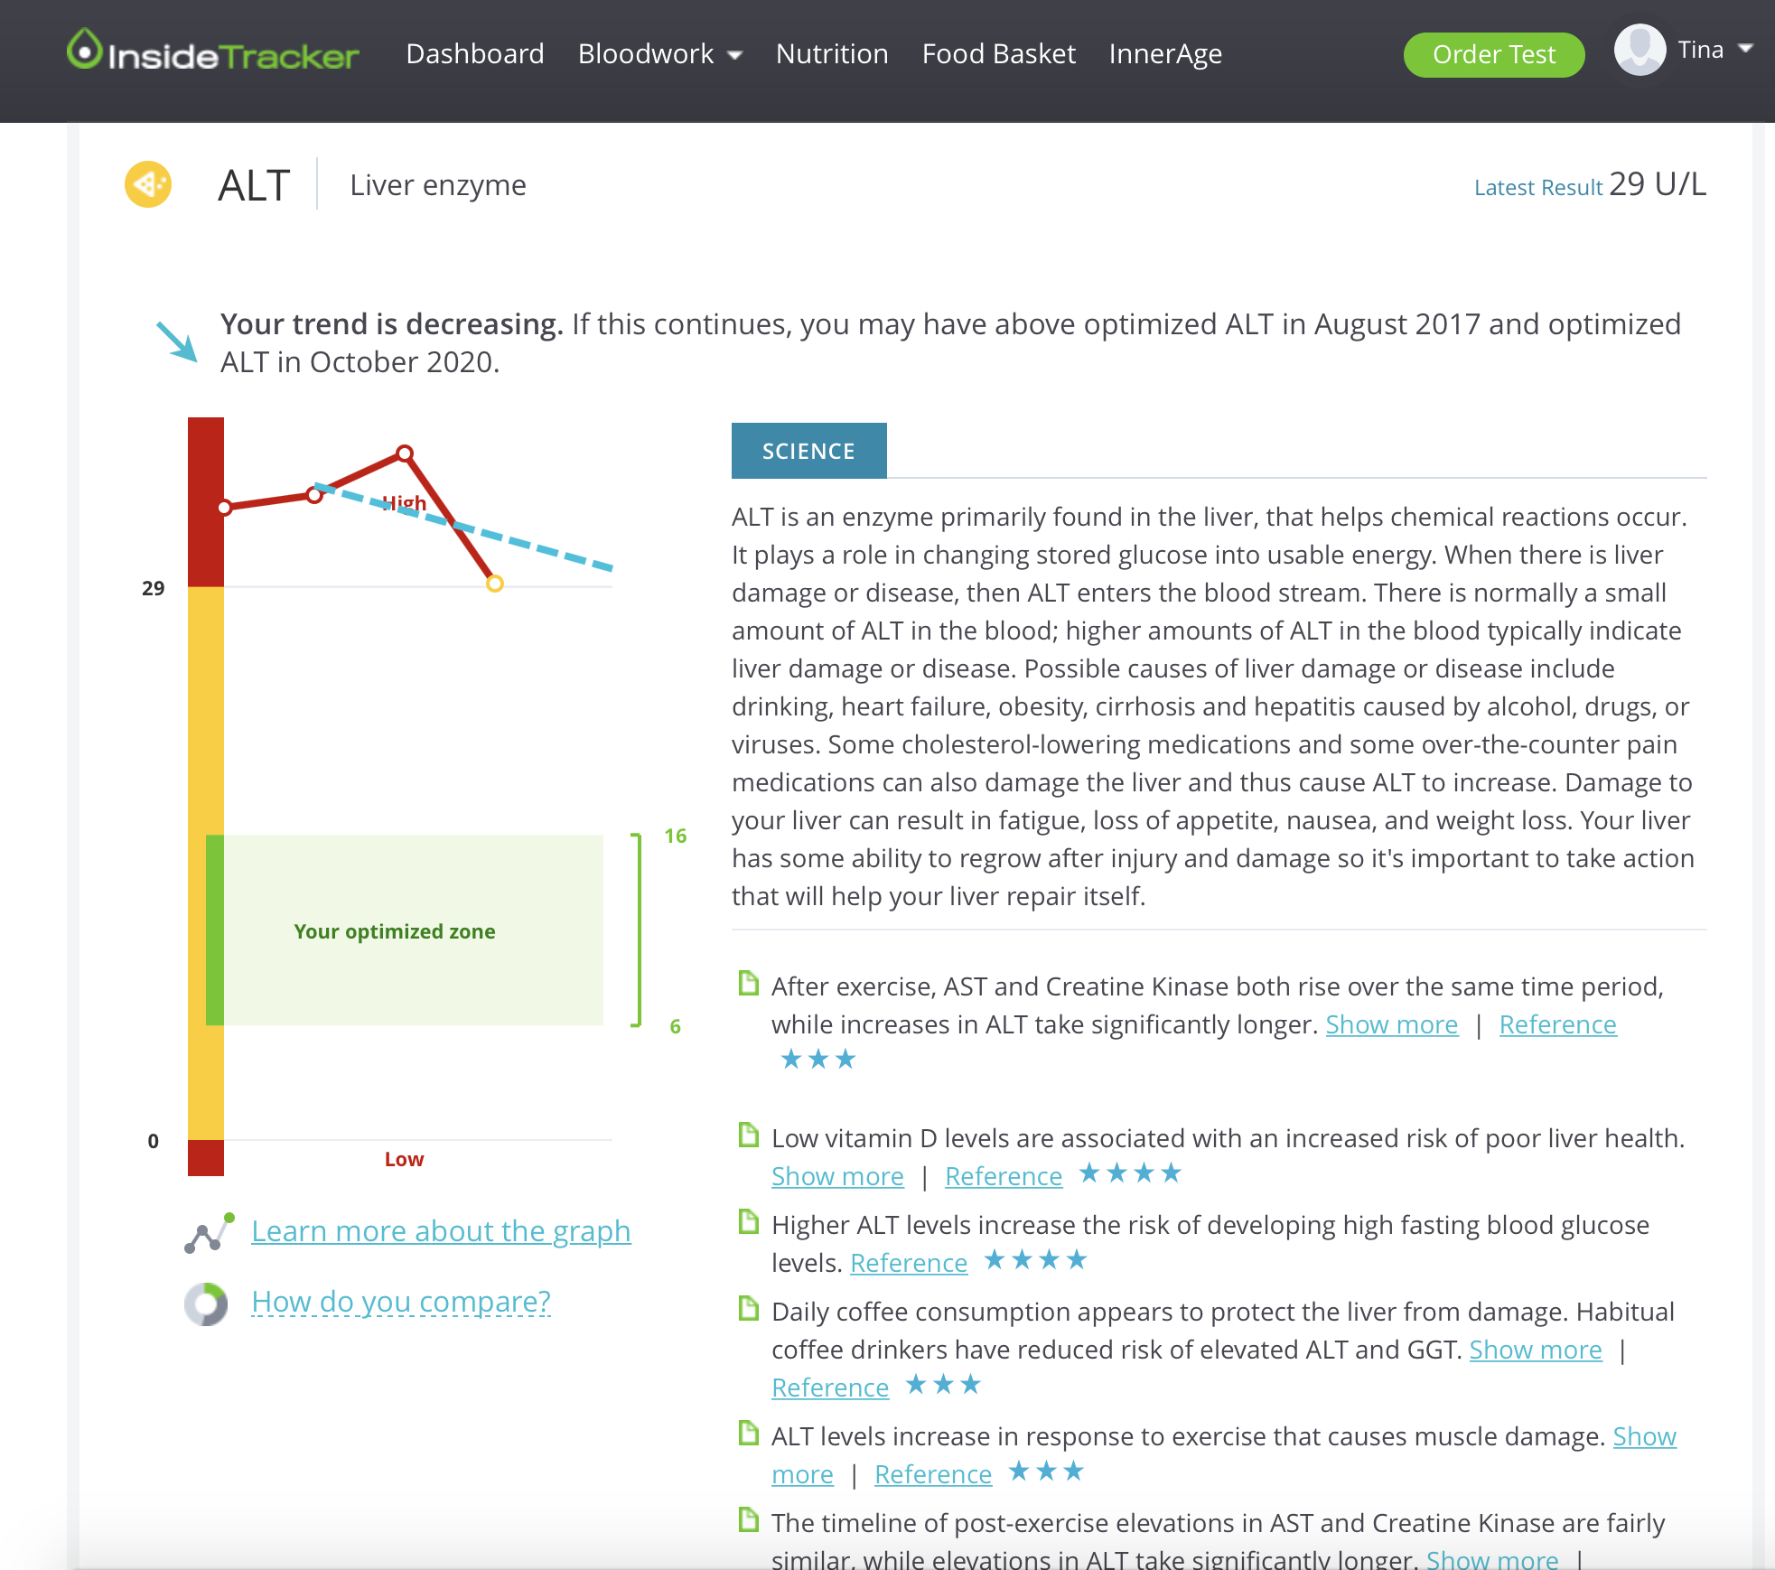
Task: Open 'How do you compare?' link
Action: [x=401, y=1302]
